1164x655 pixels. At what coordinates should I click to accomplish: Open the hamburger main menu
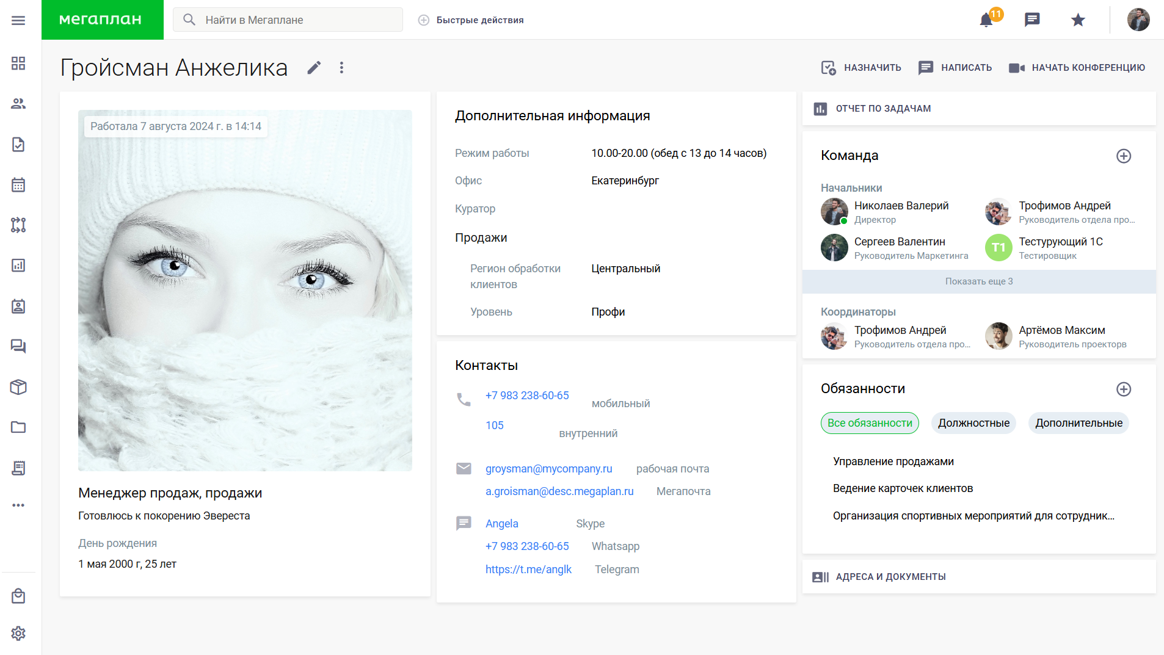tap(18, 20)
